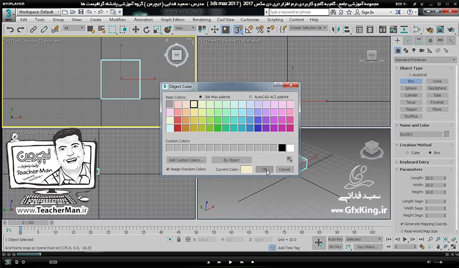Screen dimensions: 459x268
Task: Toggle Real-World Map Size checkbox
Action: (x=402, y=231)
